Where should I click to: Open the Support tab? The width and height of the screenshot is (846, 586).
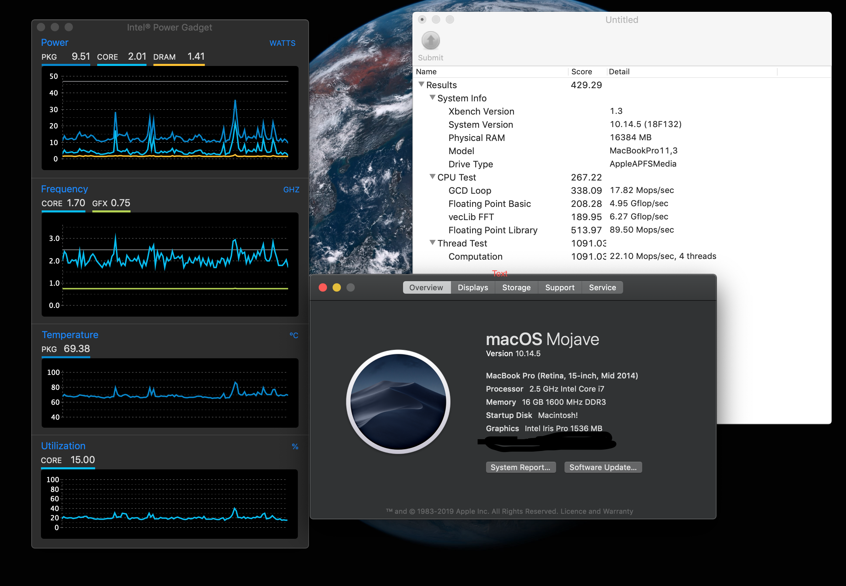pyautogui.click(x=560, y=287)
